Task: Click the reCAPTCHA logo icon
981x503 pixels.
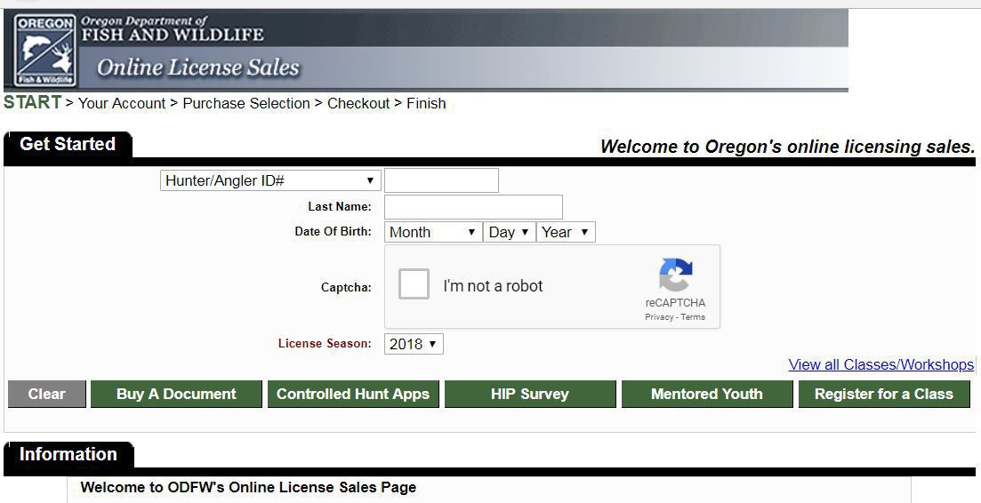Action: point(675,275)
